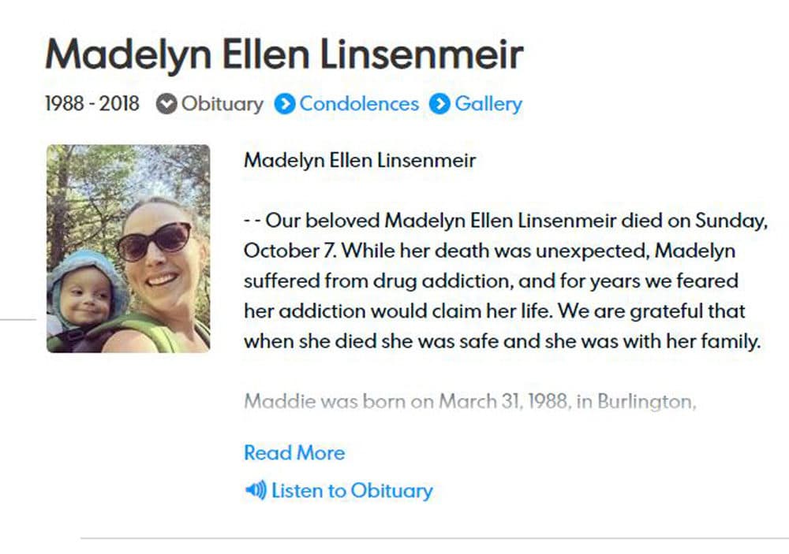Click the baby's face in the photo
This screenshot has width=789, height=554.
click(x=85, y=294)
